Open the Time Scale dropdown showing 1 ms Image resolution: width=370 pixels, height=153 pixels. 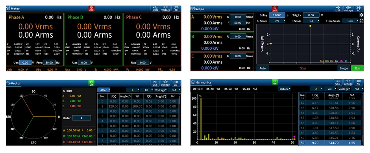click(350, 21)
